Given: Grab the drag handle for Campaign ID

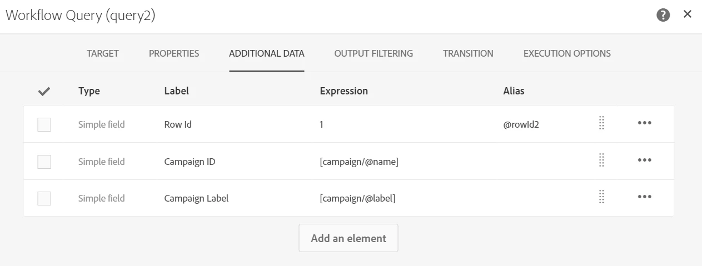Looking at the screenshot, I should [601, 160].
